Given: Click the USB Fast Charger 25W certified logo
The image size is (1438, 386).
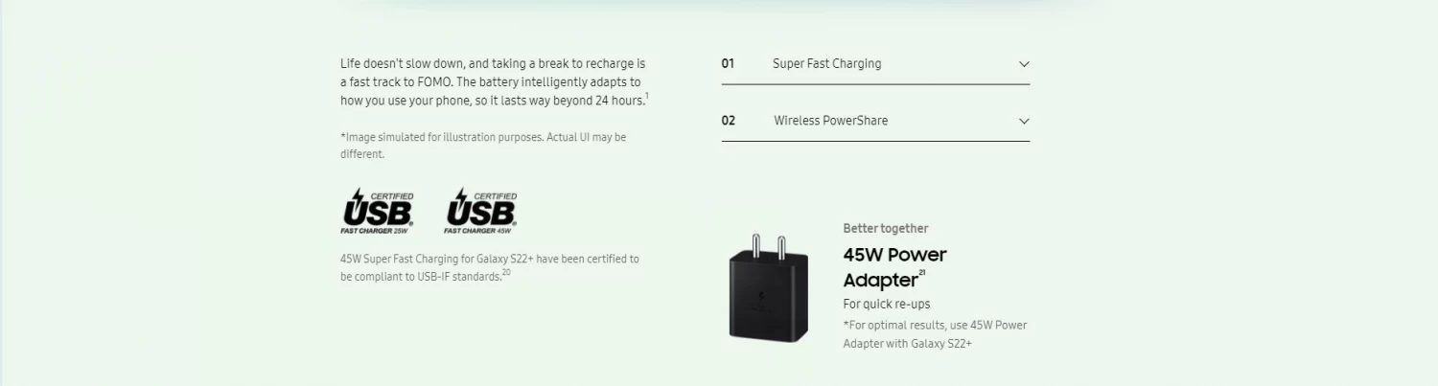Looking at the screenshot, I should point(379,211).
